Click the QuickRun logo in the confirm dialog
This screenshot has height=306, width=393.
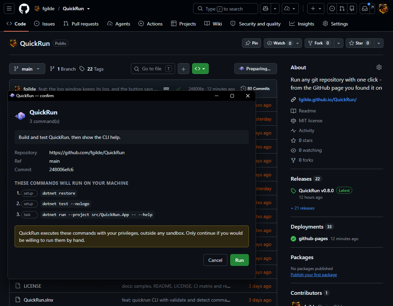tap(20, 116)
